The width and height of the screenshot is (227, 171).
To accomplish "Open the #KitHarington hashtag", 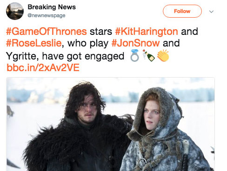I will tap(147, 32).
